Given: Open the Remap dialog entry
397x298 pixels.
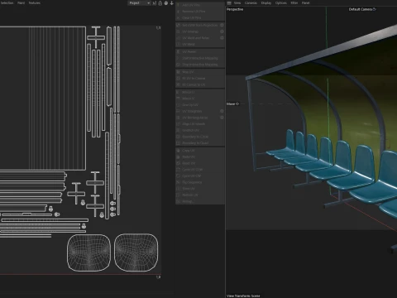Looking at the screenshot, I should click(x=200, y=201).
